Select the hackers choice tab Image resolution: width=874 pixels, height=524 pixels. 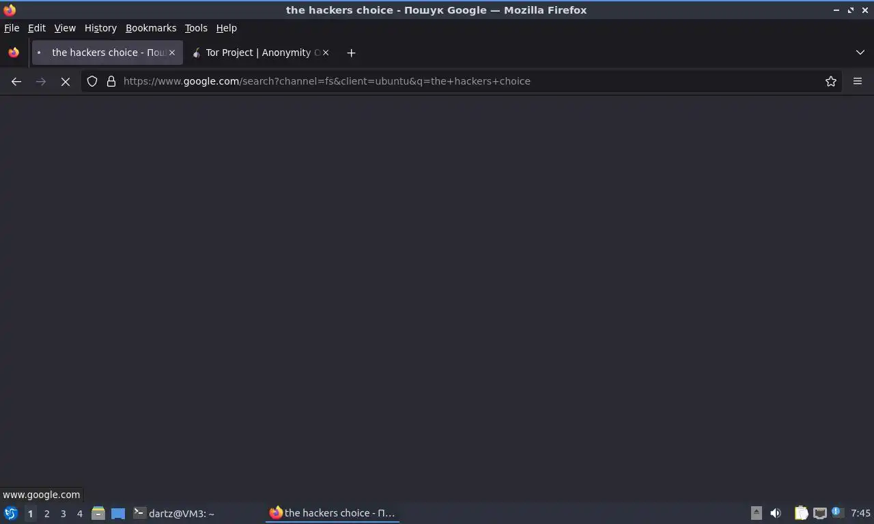coord(107,53)
